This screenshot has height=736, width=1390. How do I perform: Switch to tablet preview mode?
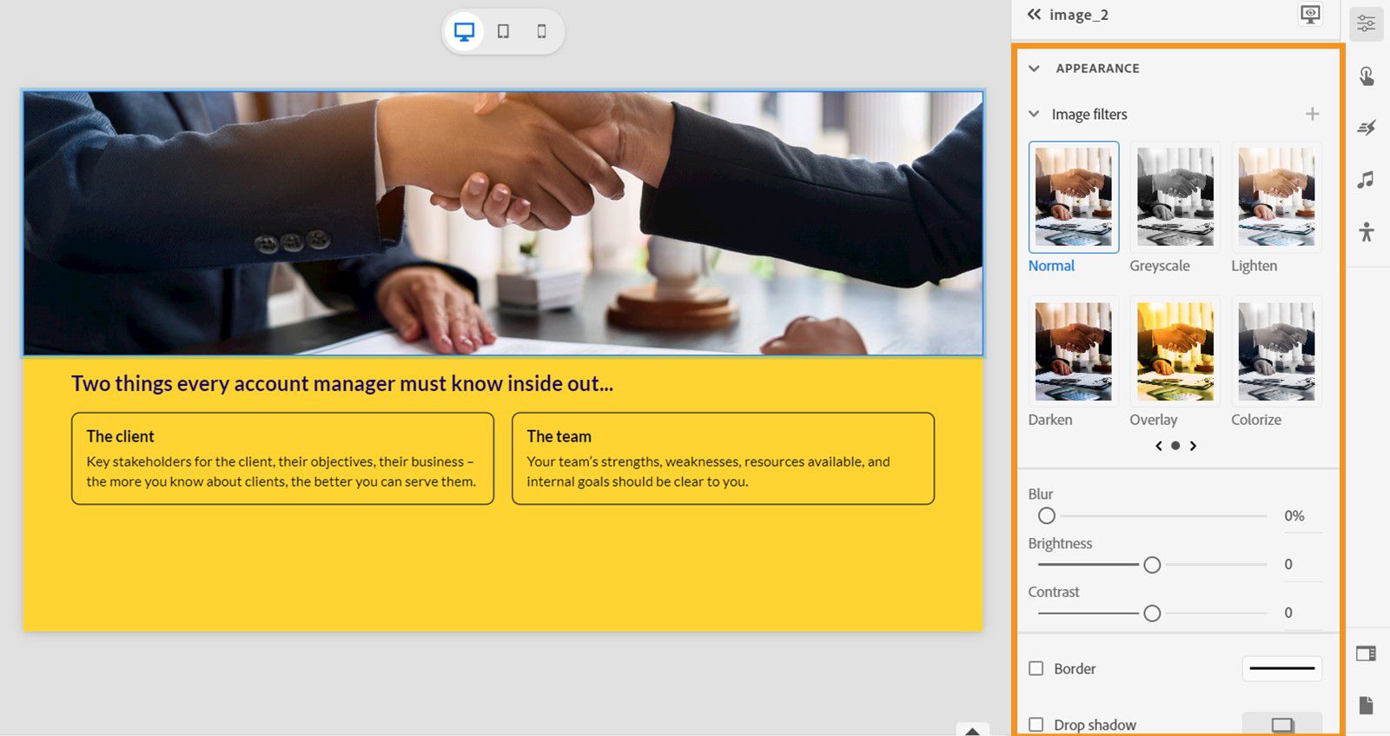click(x=503, y=32)
